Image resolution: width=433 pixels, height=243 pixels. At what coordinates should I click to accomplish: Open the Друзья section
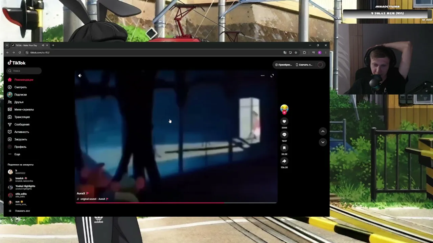(16, 102)
